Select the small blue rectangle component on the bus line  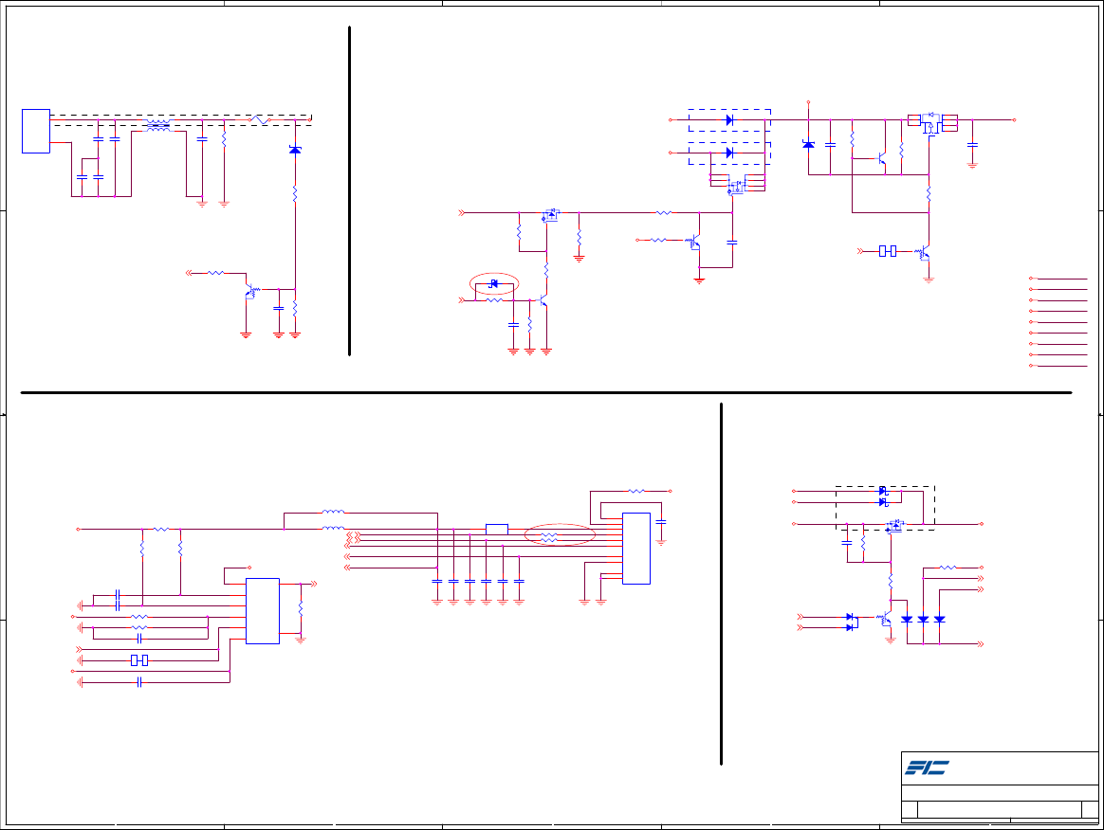coord(496,529)
